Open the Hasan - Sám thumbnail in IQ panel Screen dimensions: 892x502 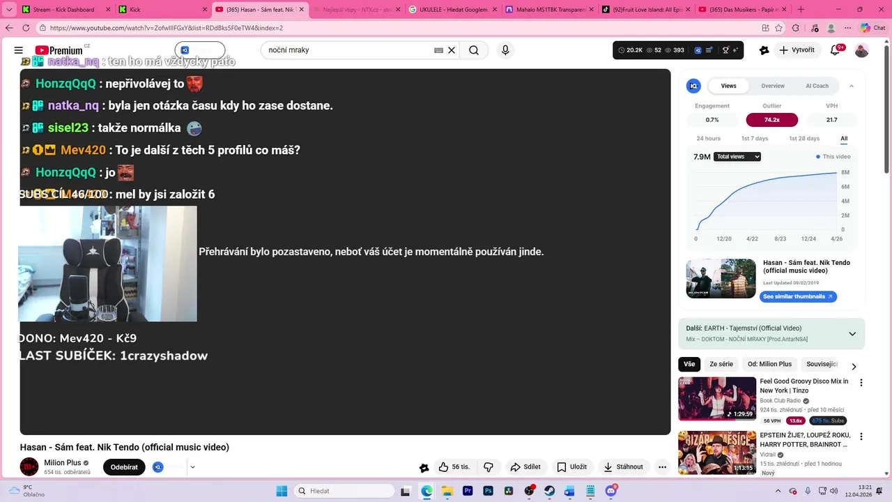721,279
